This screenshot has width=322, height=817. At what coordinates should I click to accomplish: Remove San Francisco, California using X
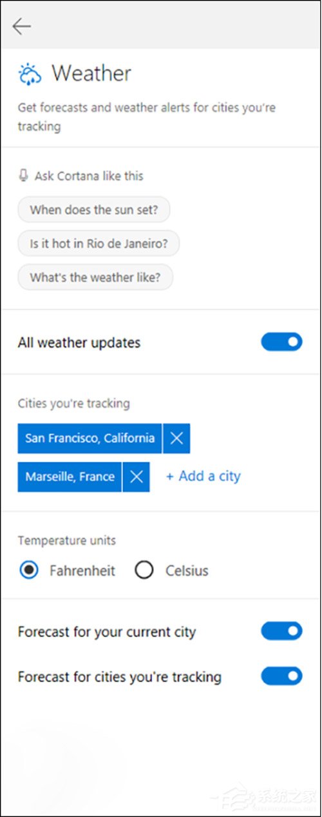176,438
